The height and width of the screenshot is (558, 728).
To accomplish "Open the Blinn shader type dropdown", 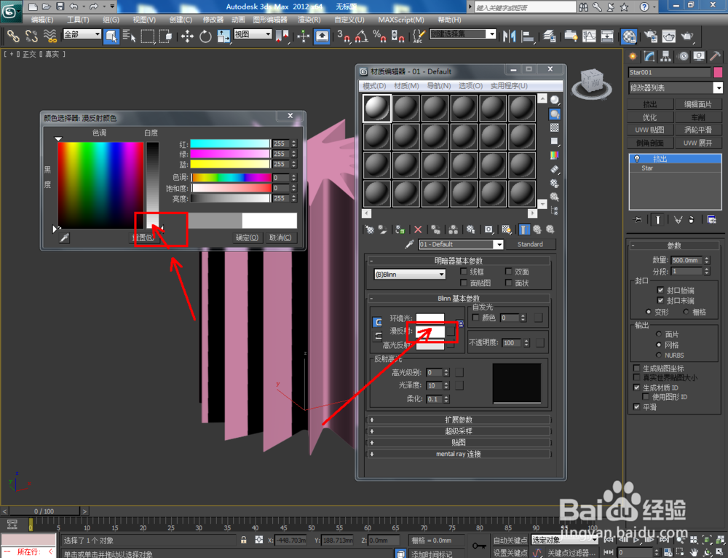I will pyautogui.click(x=409, y=275).
